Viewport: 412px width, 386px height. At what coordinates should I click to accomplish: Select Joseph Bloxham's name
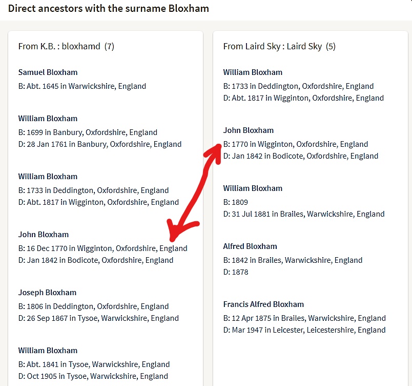[x=47, y=293]
